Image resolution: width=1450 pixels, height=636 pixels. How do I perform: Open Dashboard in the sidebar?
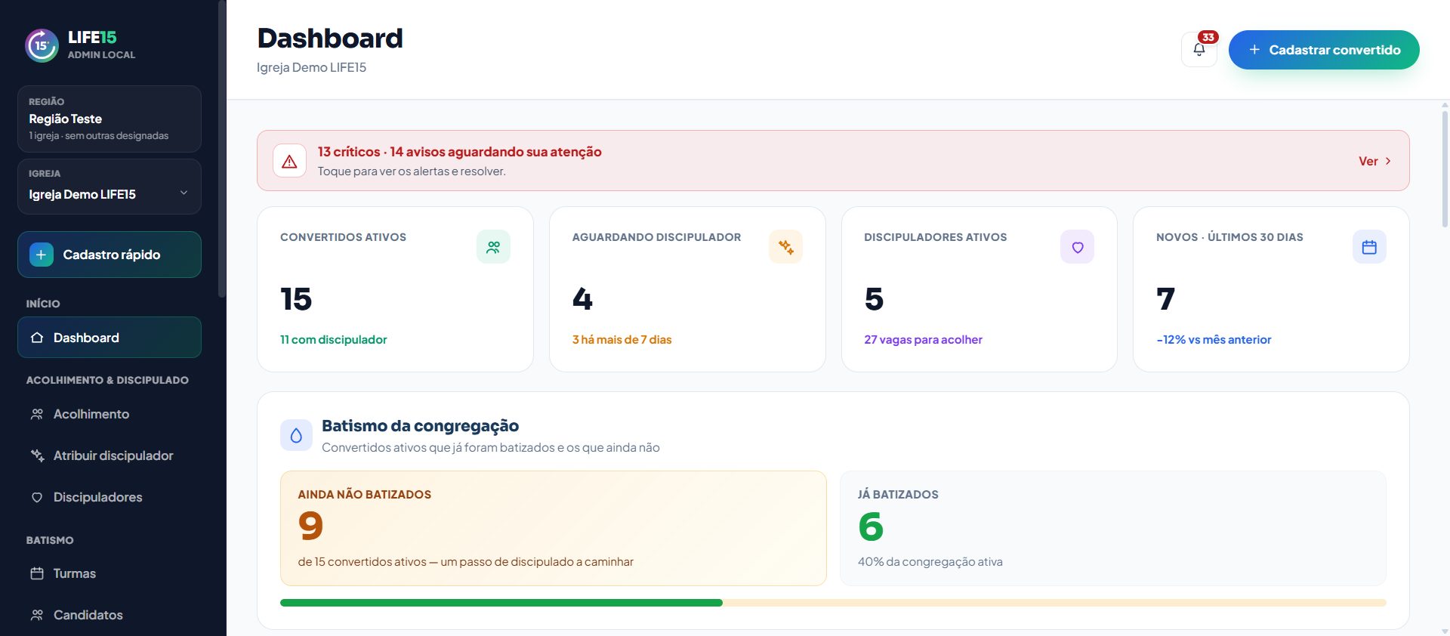[110, 338]
